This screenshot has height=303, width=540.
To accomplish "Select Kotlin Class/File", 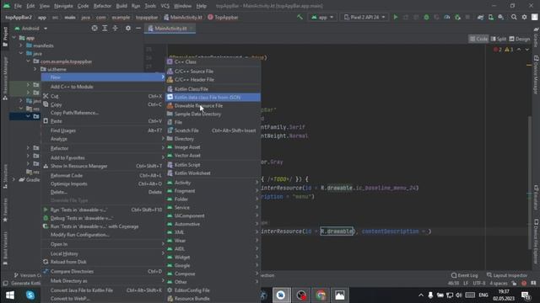I will 213,89.
